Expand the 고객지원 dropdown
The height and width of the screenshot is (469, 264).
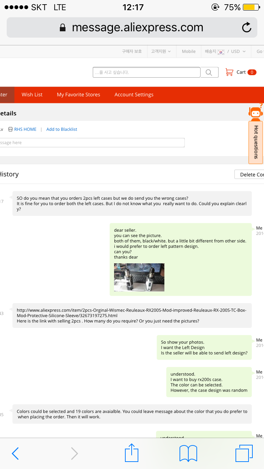pyautogui.click(x=161, y=51)
